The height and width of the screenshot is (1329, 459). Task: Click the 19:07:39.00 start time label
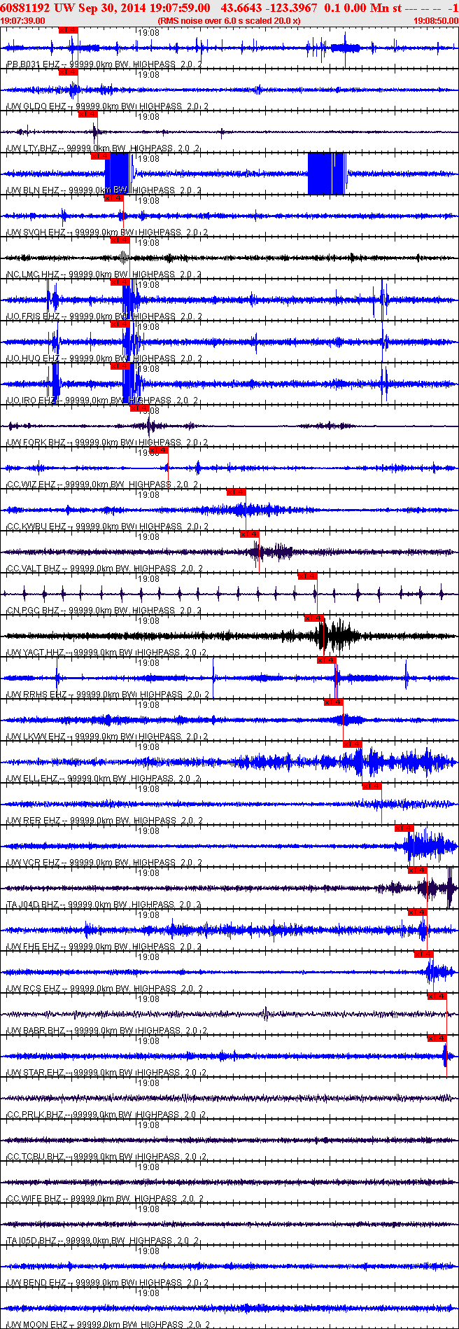point(22,21)
